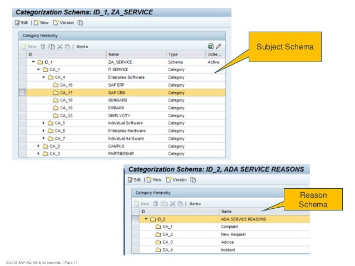Viewport: 355px width, 266px height.
Task: Click New in the ADA SERVICE REASONS header toolbar
Action: tap(154, 180)
